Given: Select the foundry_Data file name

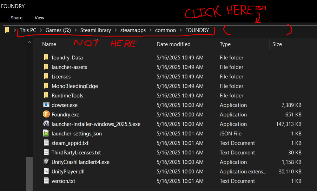Looking at the screenshot, I should click(67, 58).
